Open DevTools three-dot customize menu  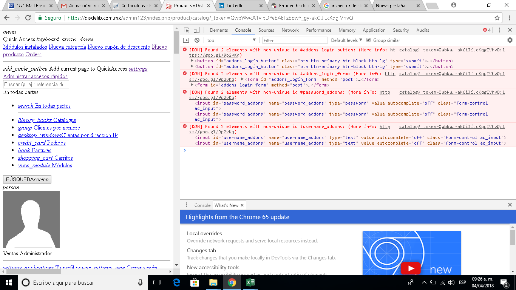coord(499,30)
